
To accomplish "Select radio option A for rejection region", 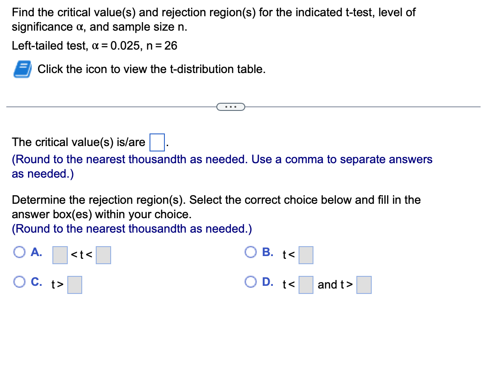I will tap(19, 252).
